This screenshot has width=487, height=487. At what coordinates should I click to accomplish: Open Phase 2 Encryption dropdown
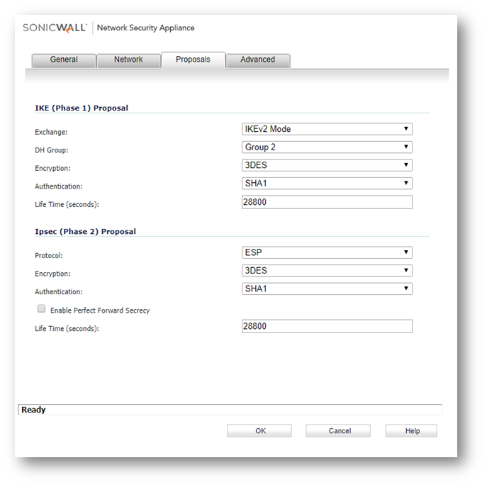327,271
